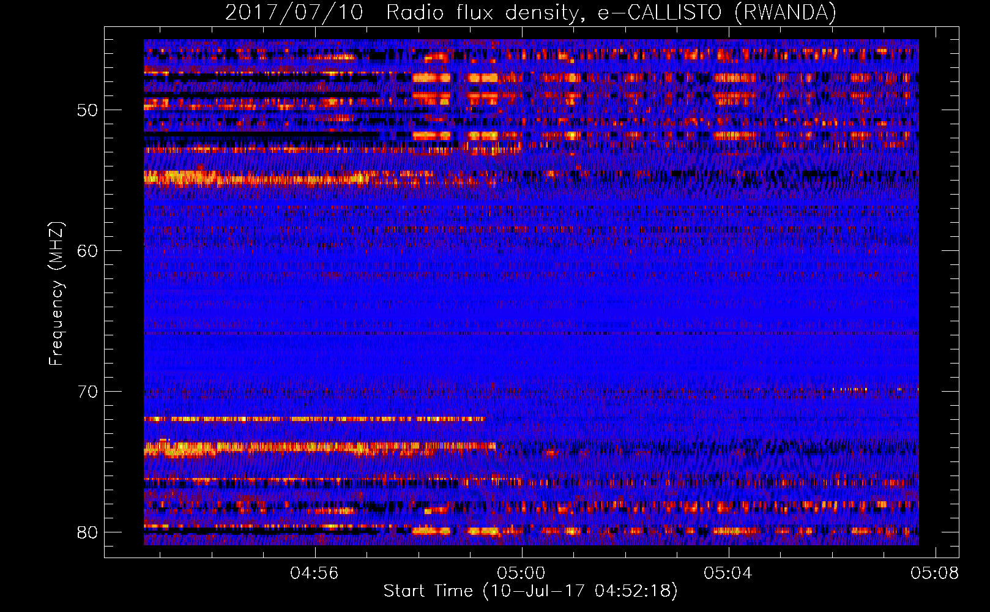Screen dimensions: 990x612
Task: Click the 04:56 time tick label
Action: (314, 573)
